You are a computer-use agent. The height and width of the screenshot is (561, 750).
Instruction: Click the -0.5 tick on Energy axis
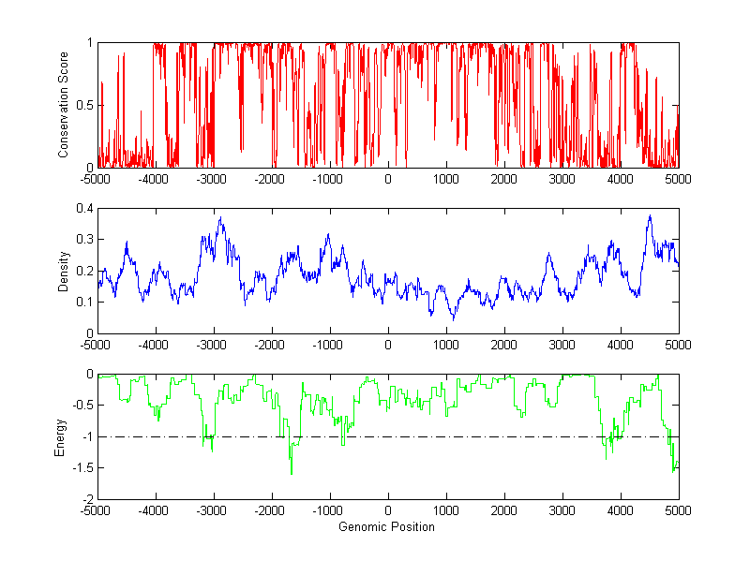[82, 406]
